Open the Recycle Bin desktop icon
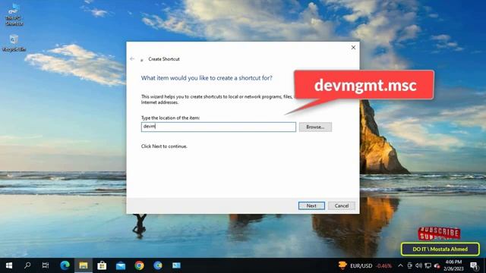The width and height of the screenshot is (486, 273). click(14, 43)
